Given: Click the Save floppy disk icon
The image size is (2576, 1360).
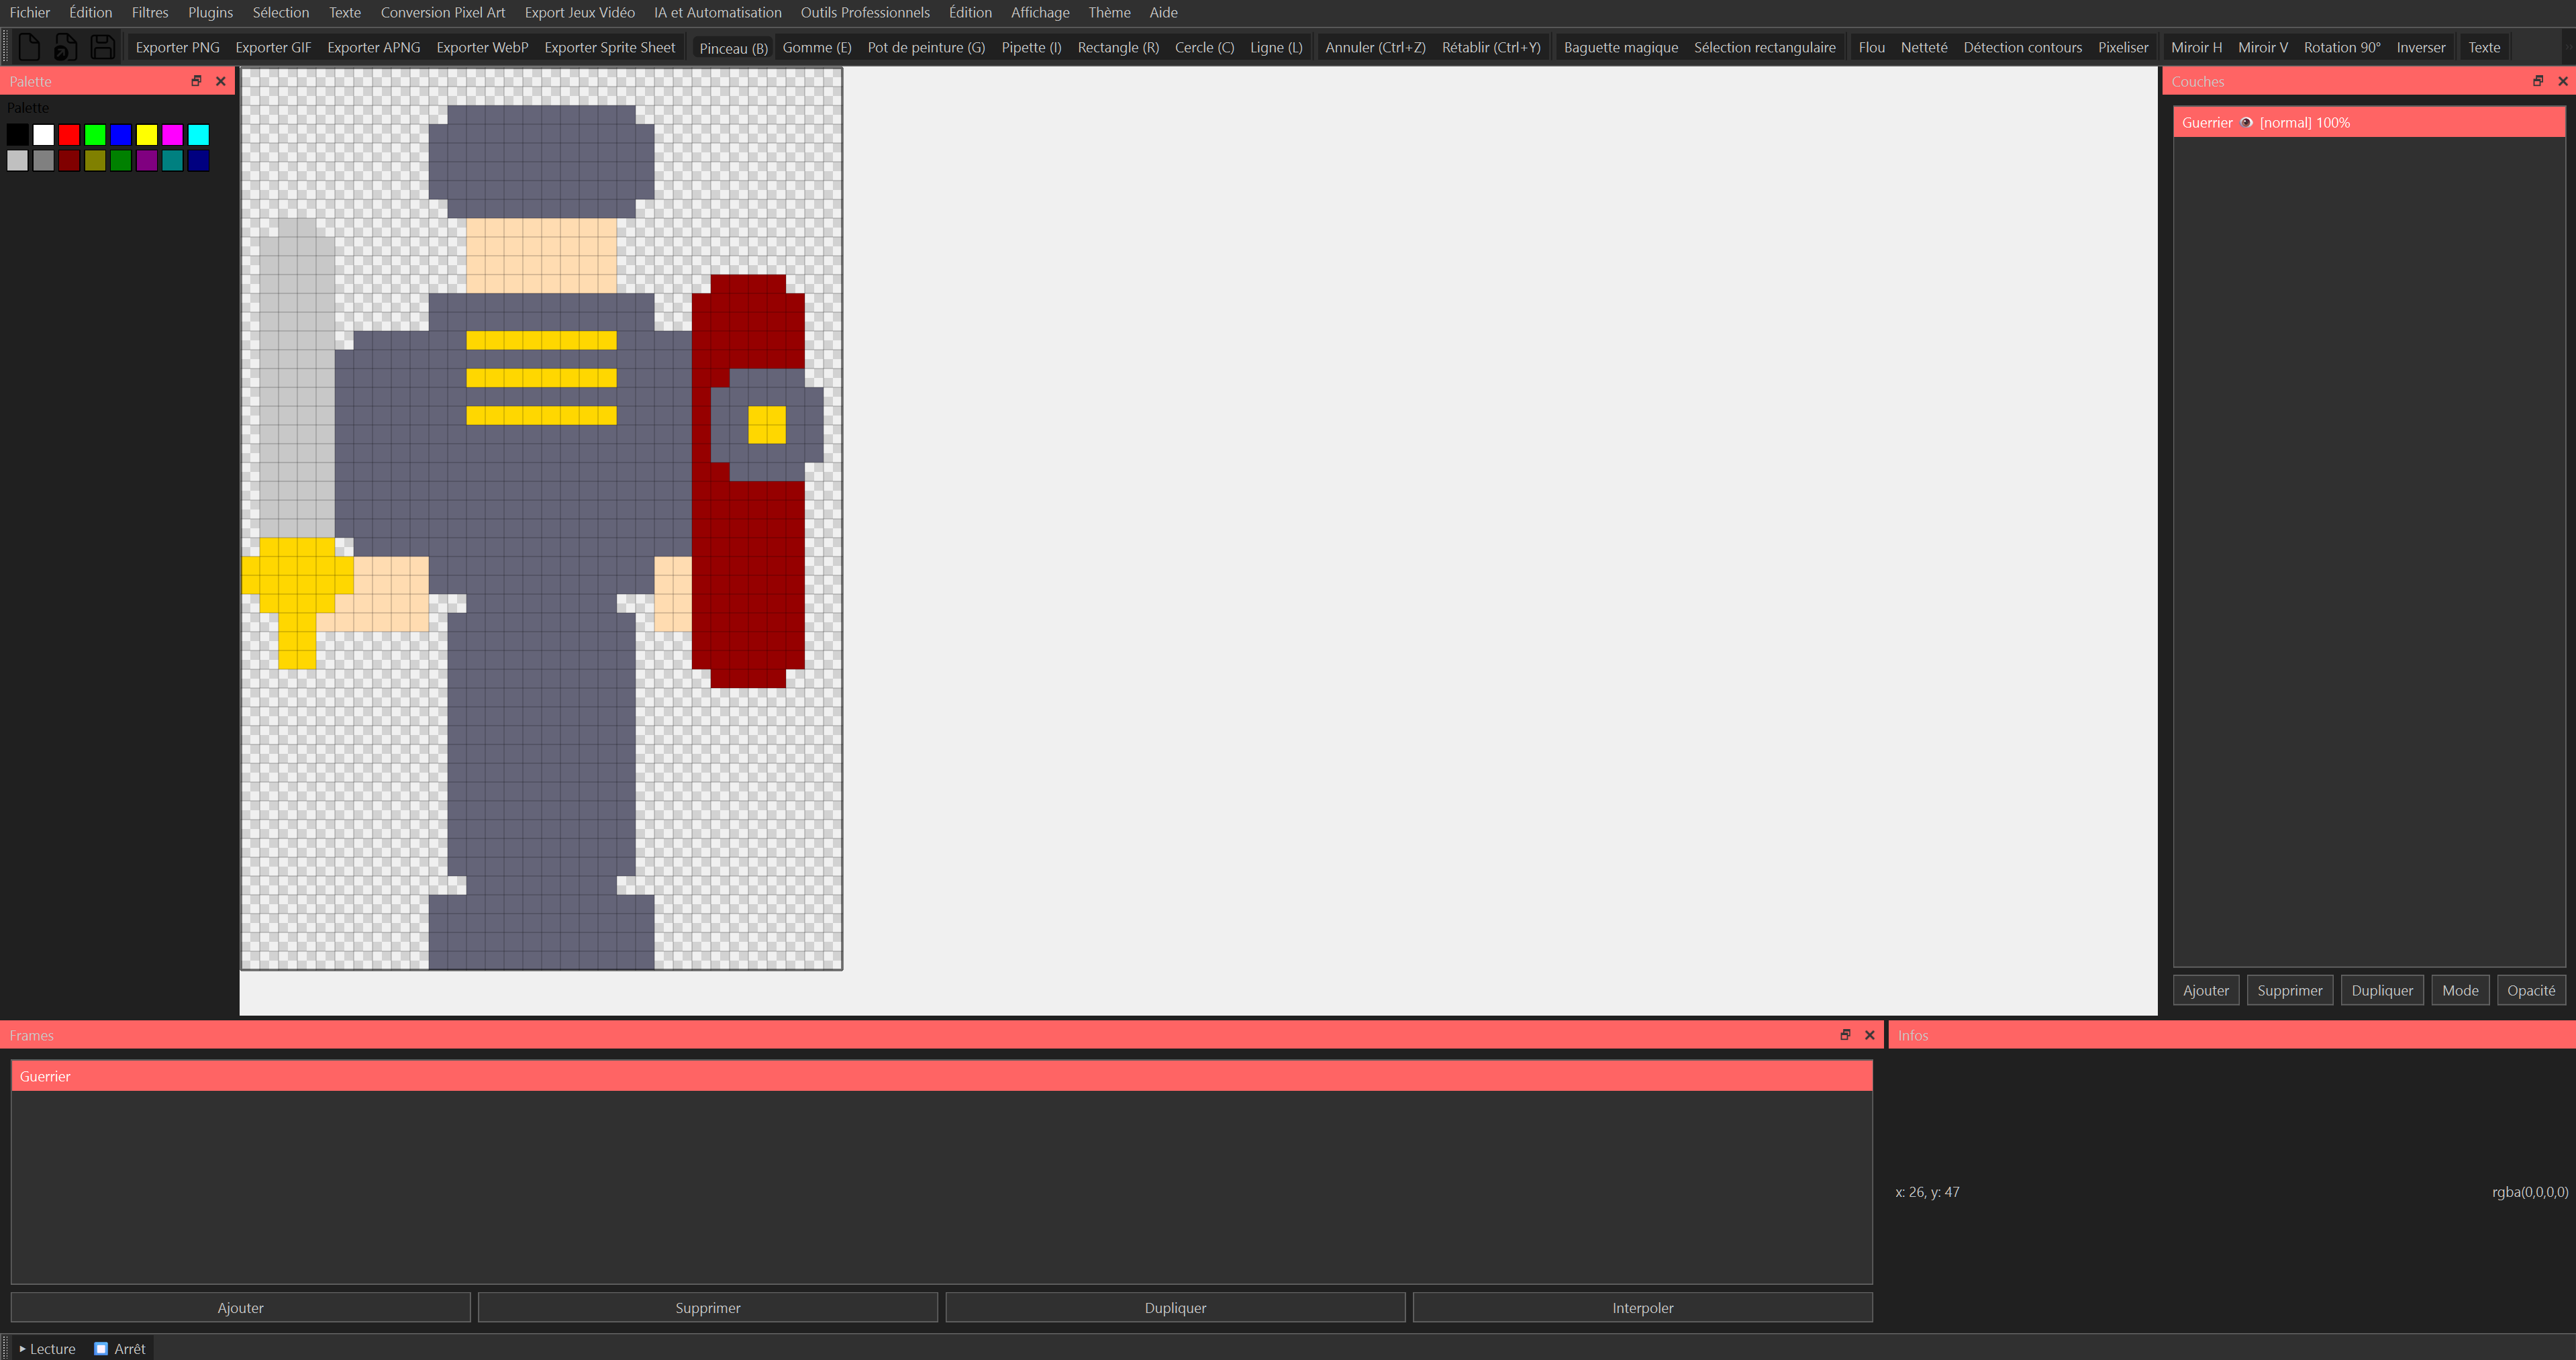Looking at the screenshot, I should tap(102, 47).
